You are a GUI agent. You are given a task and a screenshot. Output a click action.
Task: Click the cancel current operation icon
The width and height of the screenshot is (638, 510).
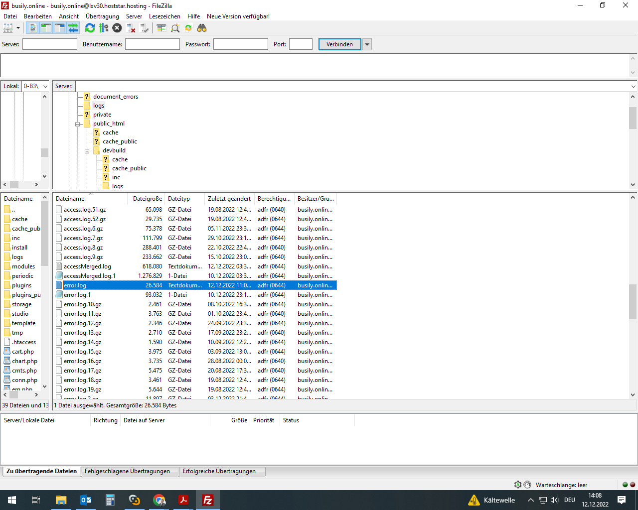click(x=117, y=28)
